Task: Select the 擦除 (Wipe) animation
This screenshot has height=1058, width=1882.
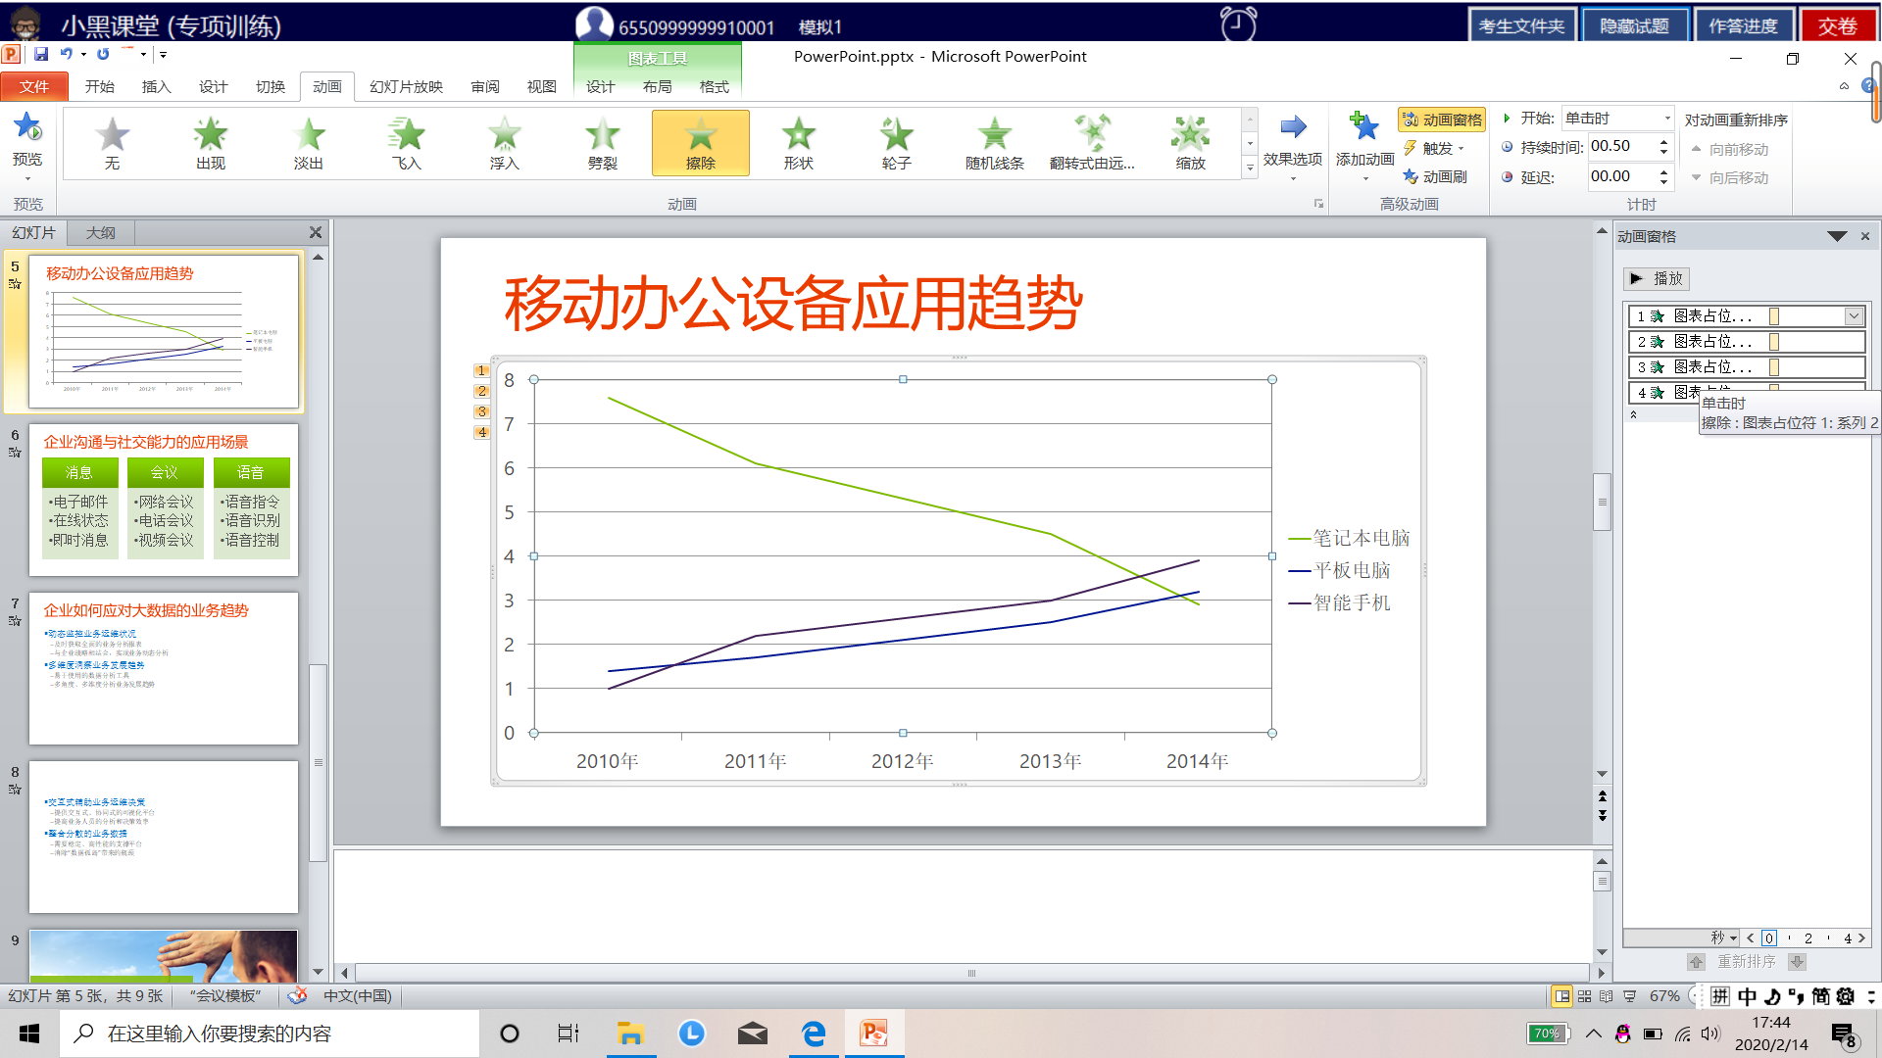Action: tap(701, 143)
